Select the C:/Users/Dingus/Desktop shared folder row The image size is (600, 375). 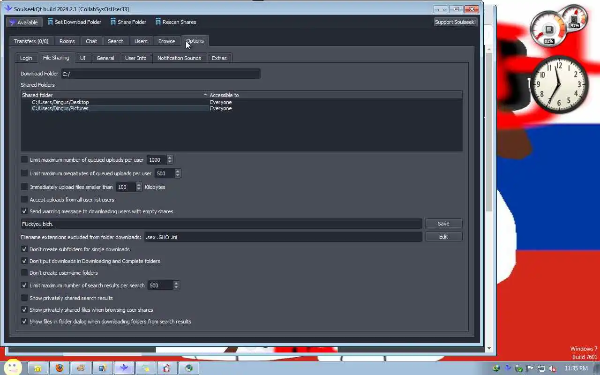click(x=241, y=102)
